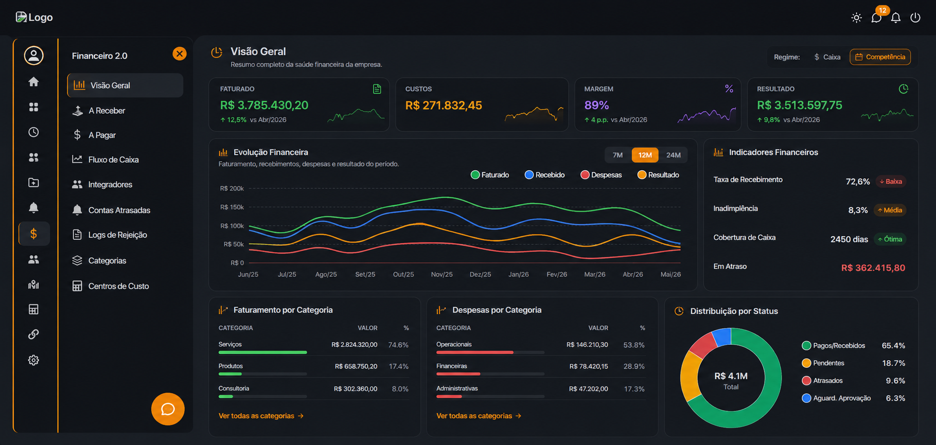936x445 pixels.
Task: Go to Home icon in sidebar
Action: tap(33, 82)
